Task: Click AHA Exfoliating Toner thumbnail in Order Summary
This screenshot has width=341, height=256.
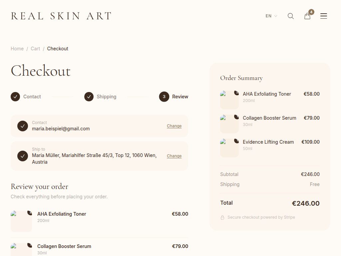Action: tap(229, 100)
